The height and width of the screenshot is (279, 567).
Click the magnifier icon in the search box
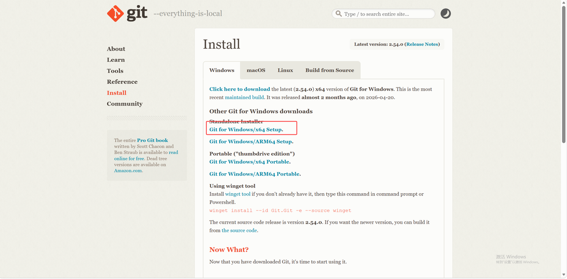point(339,14)
